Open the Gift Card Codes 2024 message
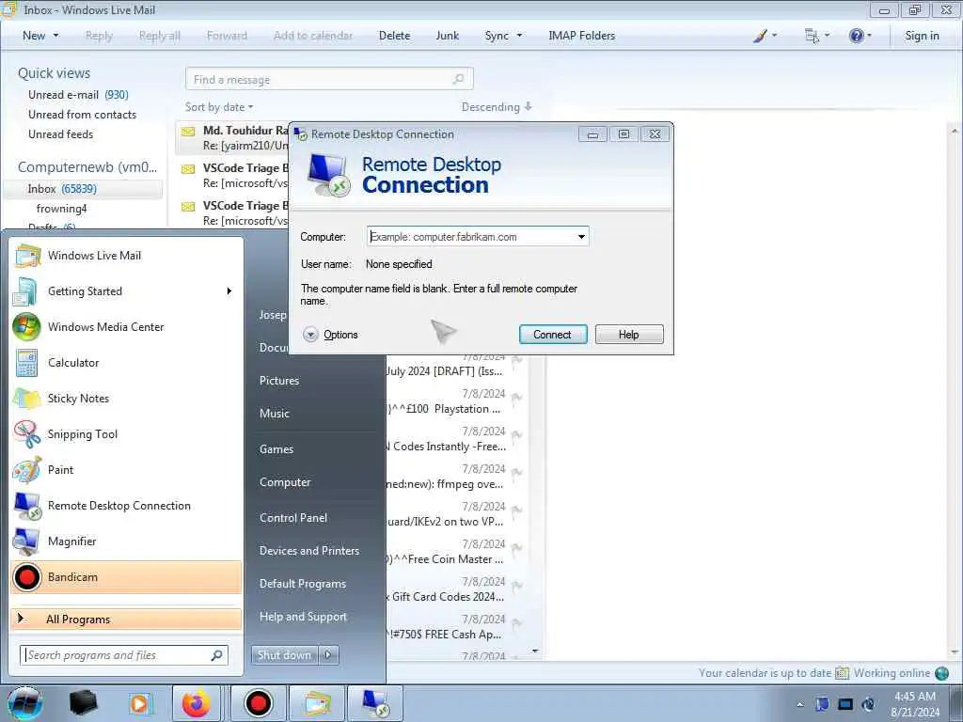Screen dimensions: 963x722 pos(454,589)
